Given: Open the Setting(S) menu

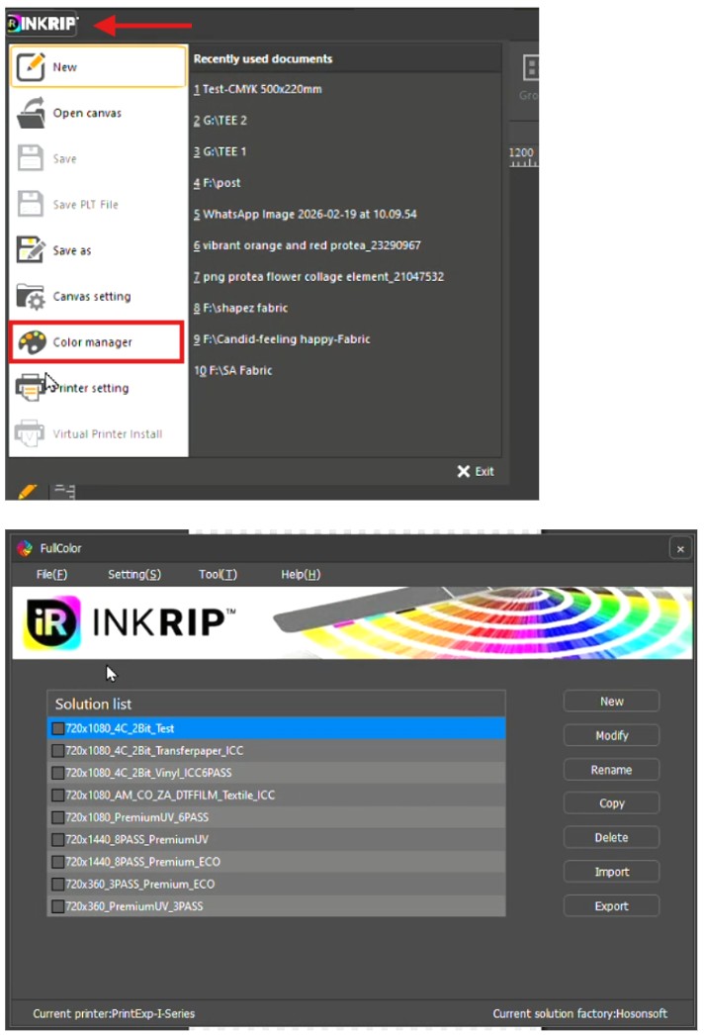Looking at the screenshot, I should [134, 574].
